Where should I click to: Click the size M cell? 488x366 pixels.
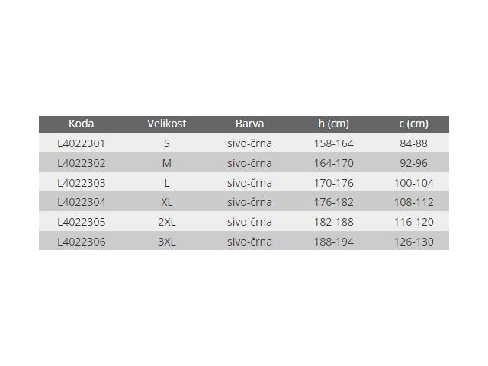(167, 162)
